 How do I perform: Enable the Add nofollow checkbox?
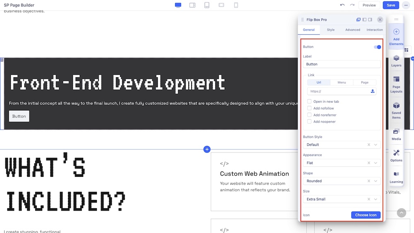click(x=309, y=108)
